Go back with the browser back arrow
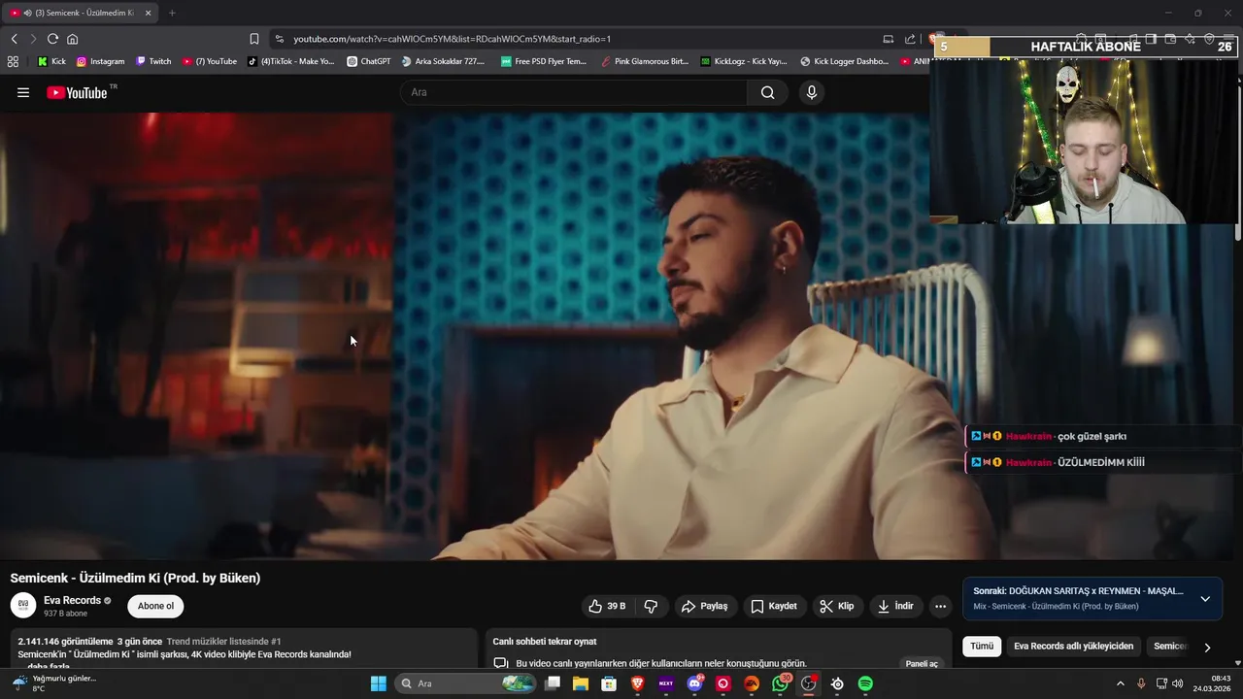The width and height of the screenshot is (1243, 699). click(x=14, y=39)
